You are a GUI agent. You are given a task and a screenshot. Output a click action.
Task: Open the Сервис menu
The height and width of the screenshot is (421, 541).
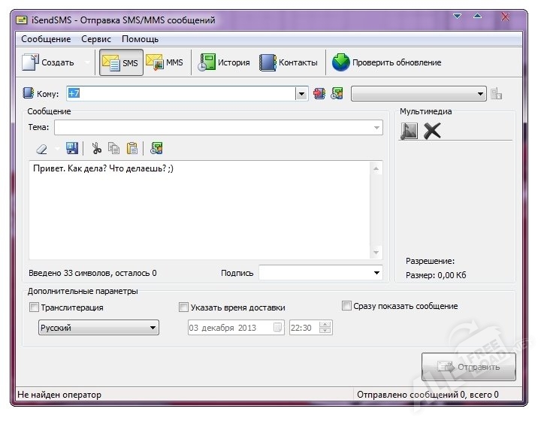[96, 39]
